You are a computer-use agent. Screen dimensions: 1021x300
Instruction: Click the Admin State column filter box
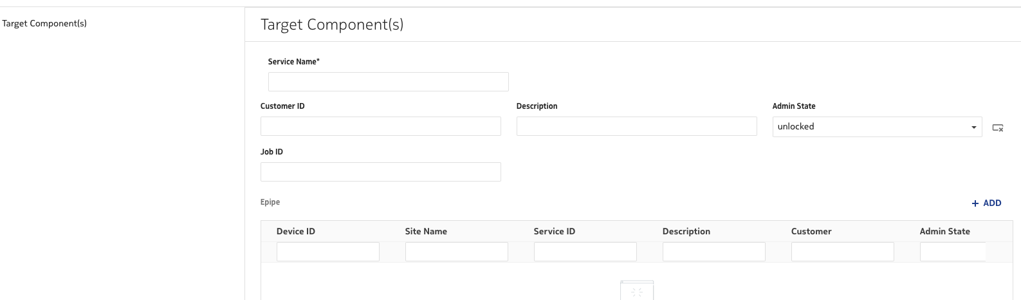pyautogui.click(x=953, y=252)
